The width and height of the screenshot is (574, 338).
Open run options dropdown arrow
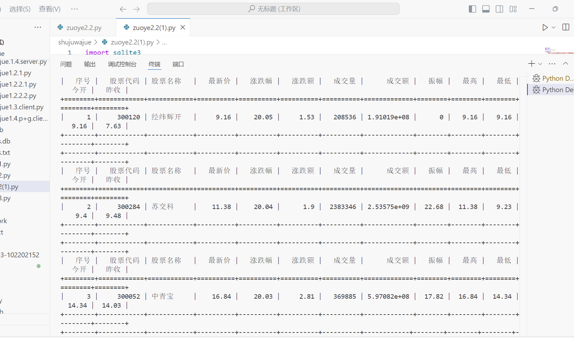554,27
